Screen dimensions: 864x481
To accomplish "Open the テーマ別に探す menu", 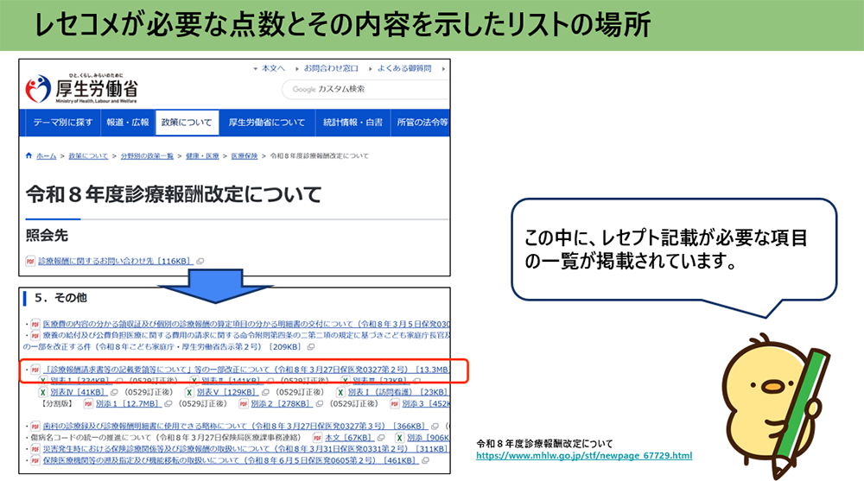I will [x=63, y=123].
